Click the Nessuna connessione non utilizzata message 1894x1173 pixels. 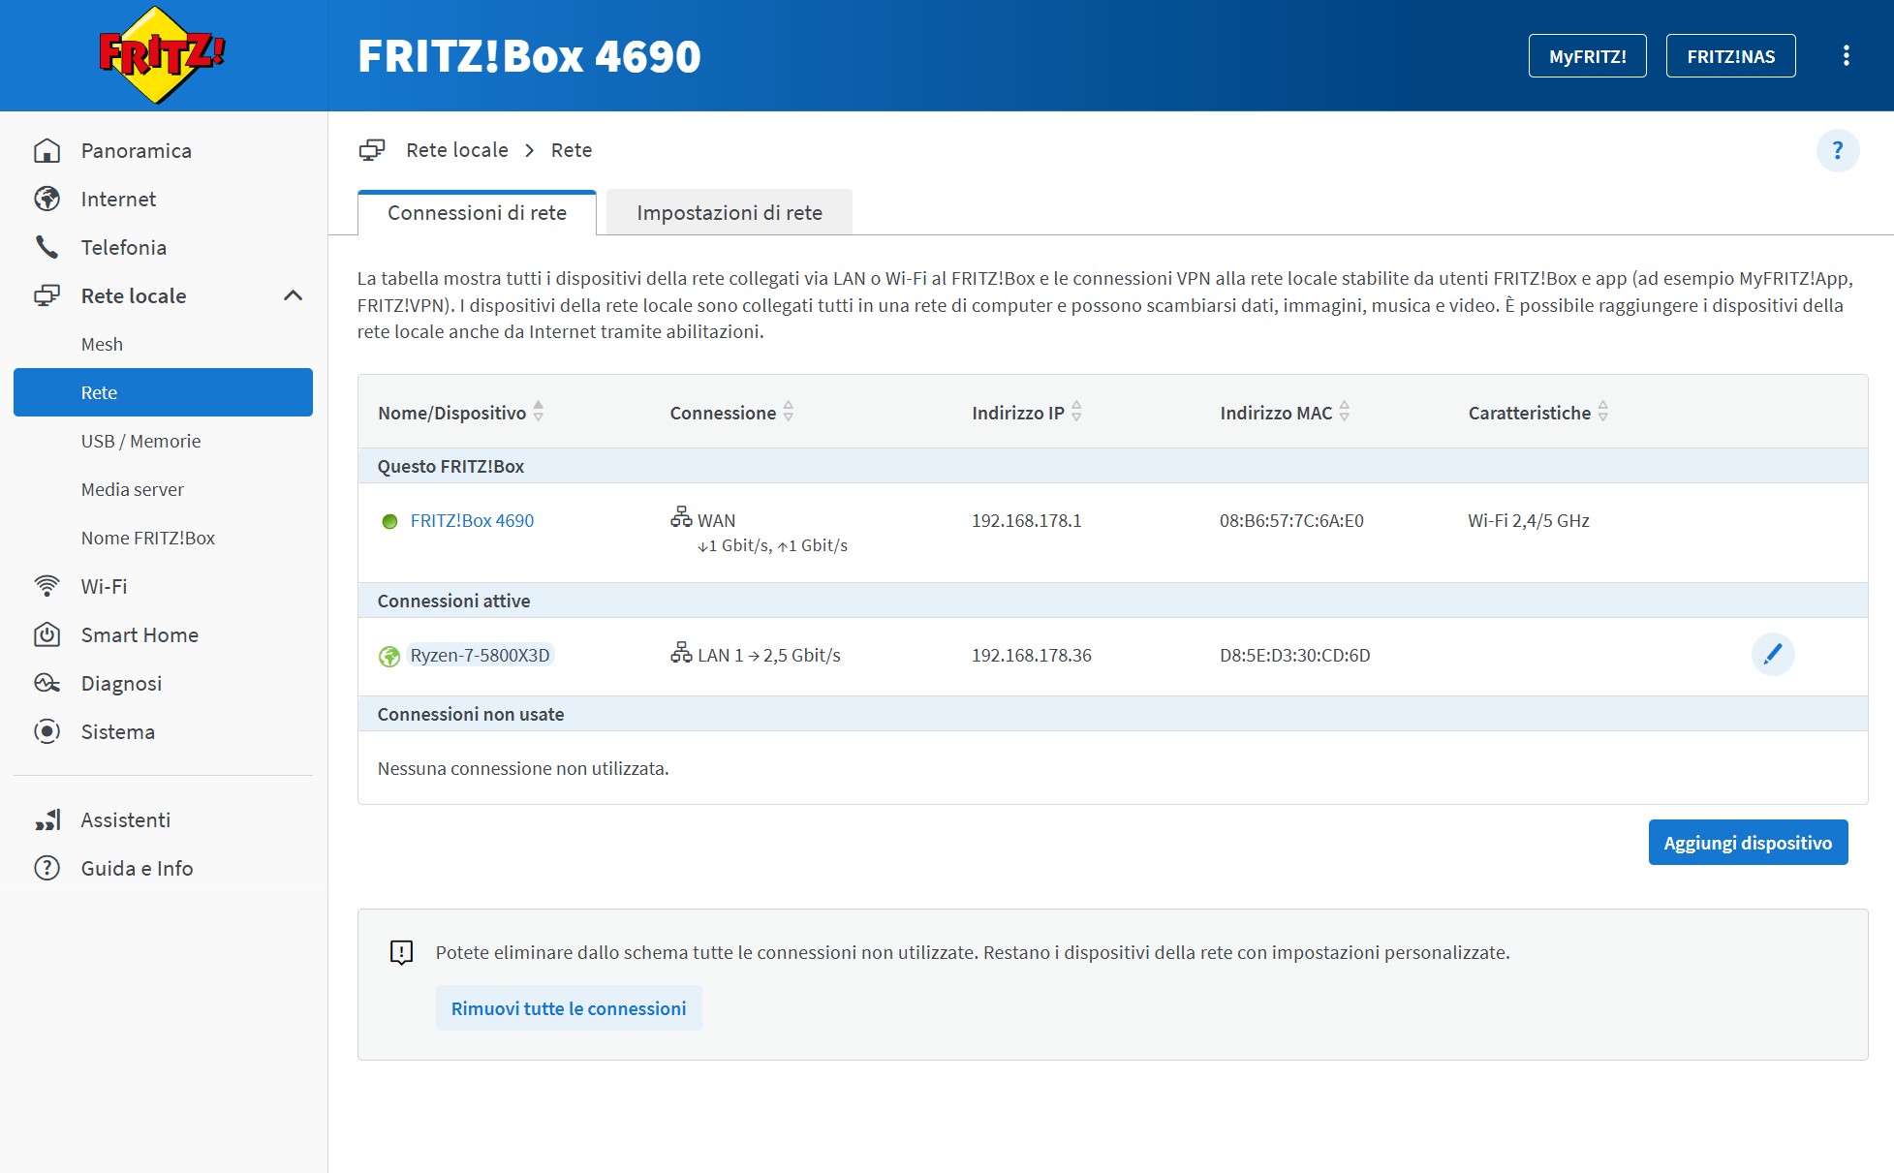[523, 768]
